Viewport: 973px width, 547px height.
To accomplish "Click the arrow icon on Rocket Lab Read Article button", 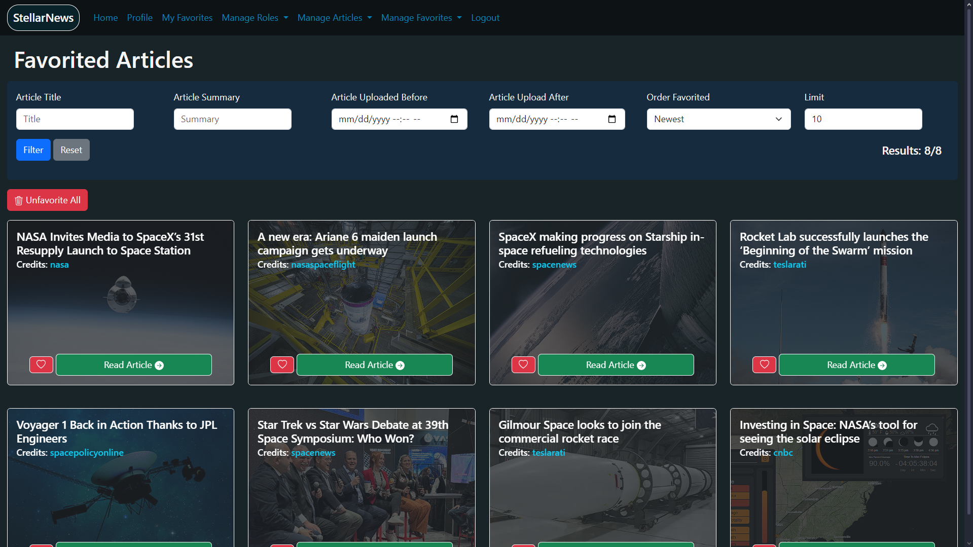I will [x=882, y=364].
